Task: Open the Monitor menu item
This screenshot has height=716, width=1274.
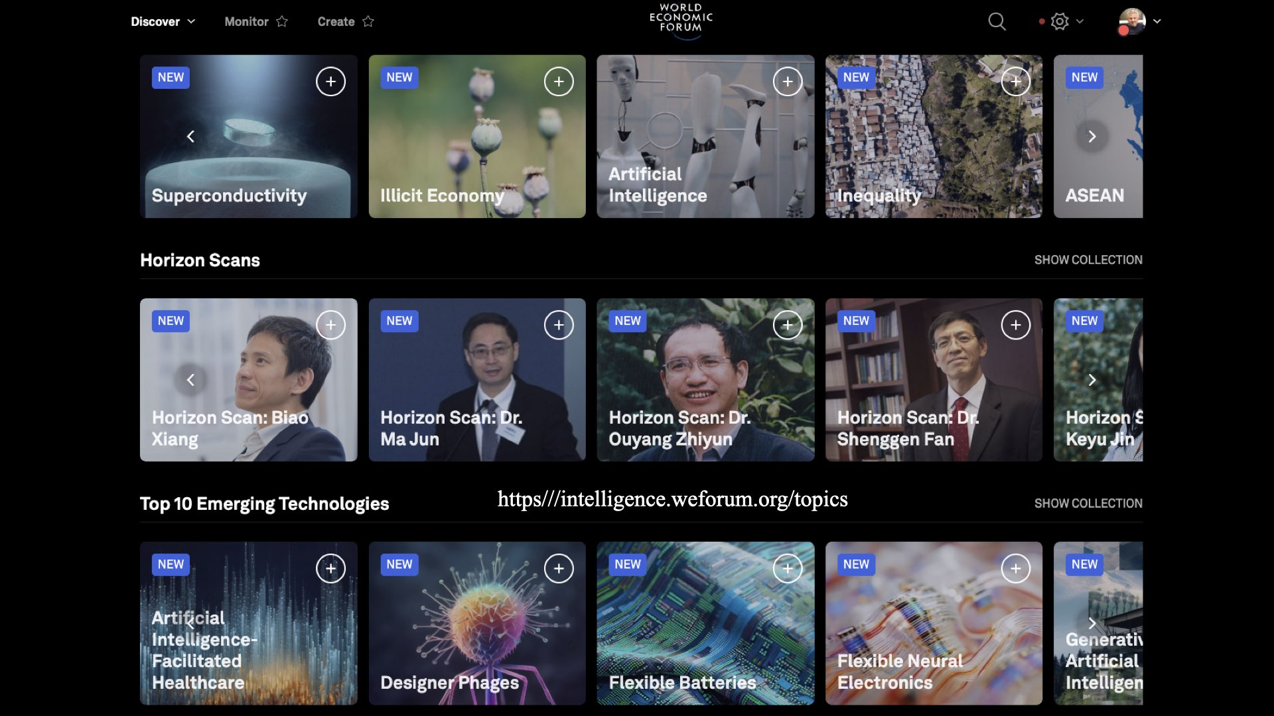Action: [x=246, y=21]
